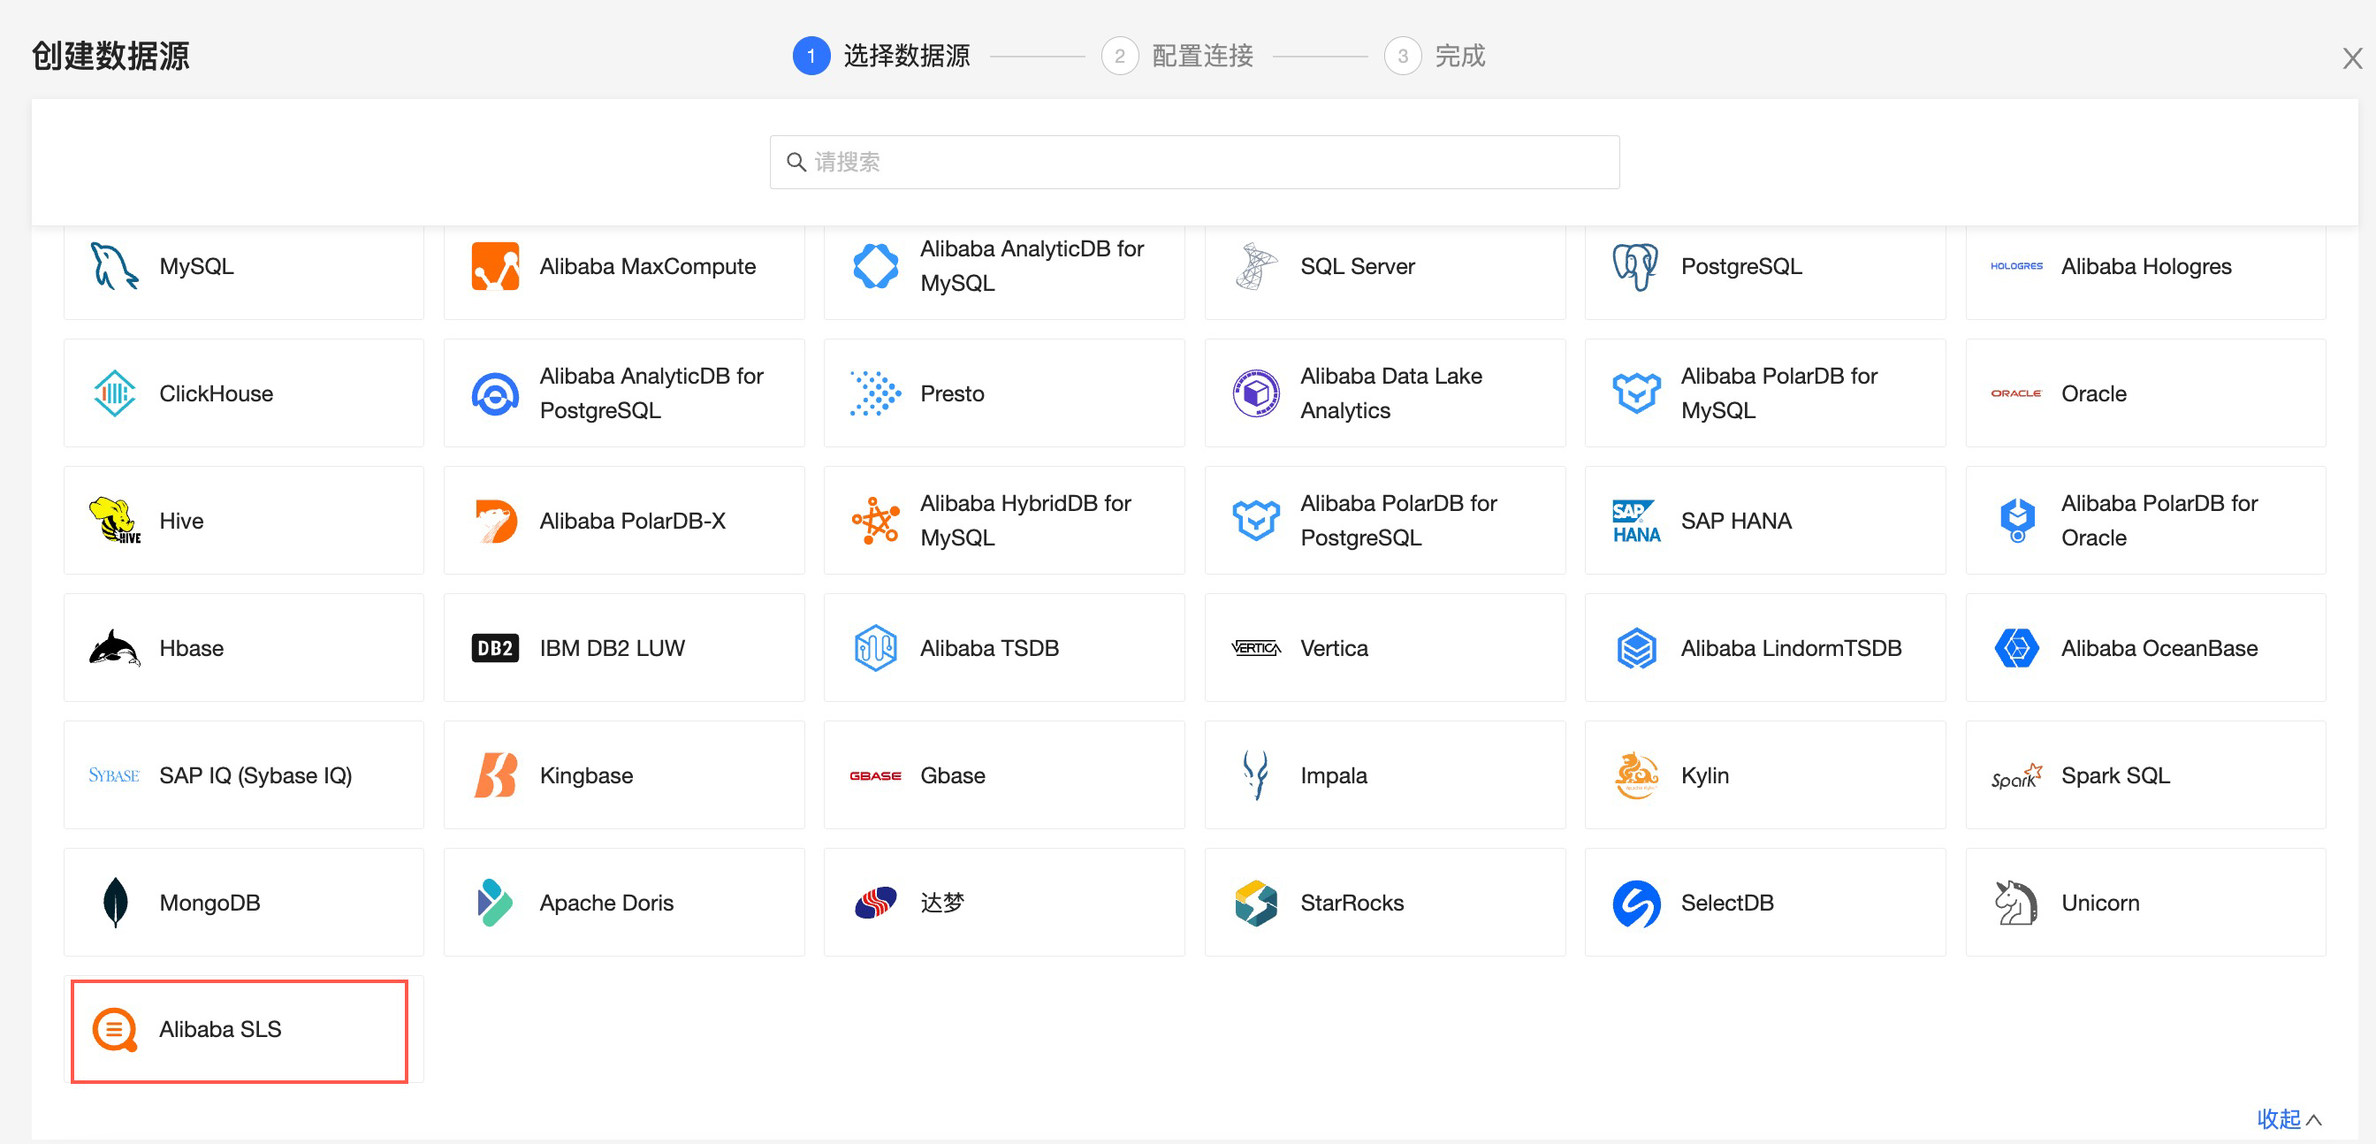2376x1144 pixels.
Task: Choose the IBM DB2 LUW label
Action: pos(612,648)
